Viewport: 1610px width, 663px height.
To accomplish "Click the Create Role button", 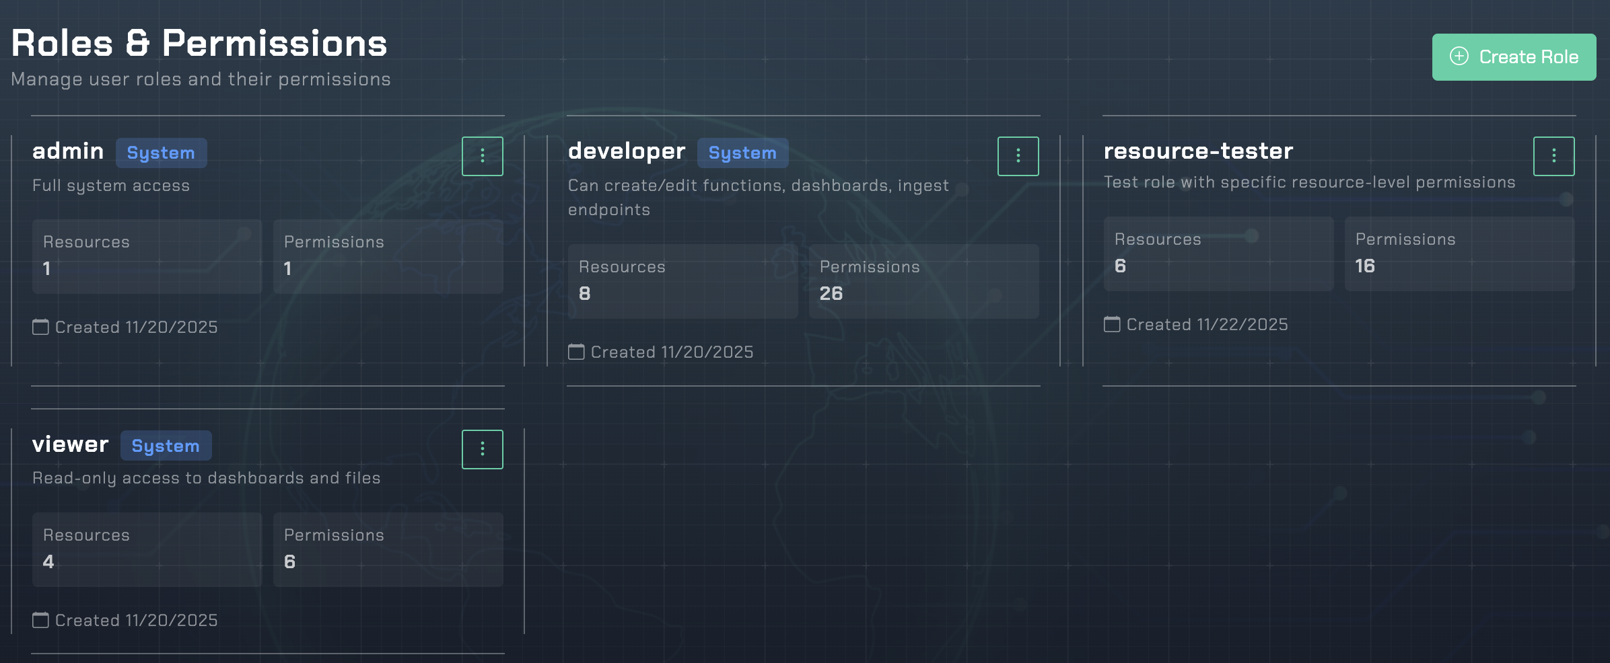I will point(1514,57).
